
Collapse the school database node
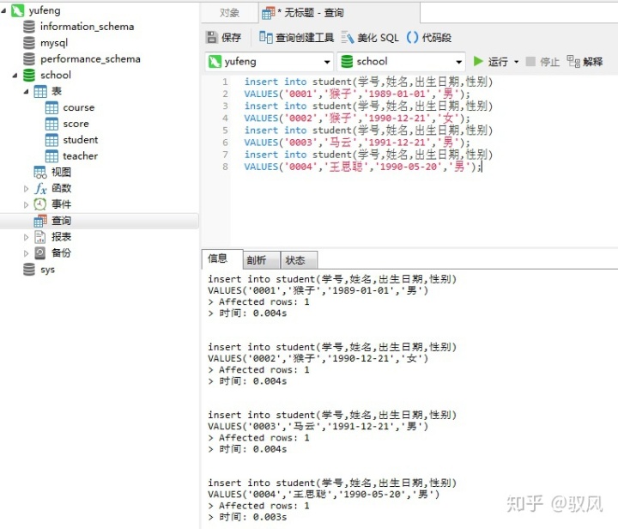[15, 76]
